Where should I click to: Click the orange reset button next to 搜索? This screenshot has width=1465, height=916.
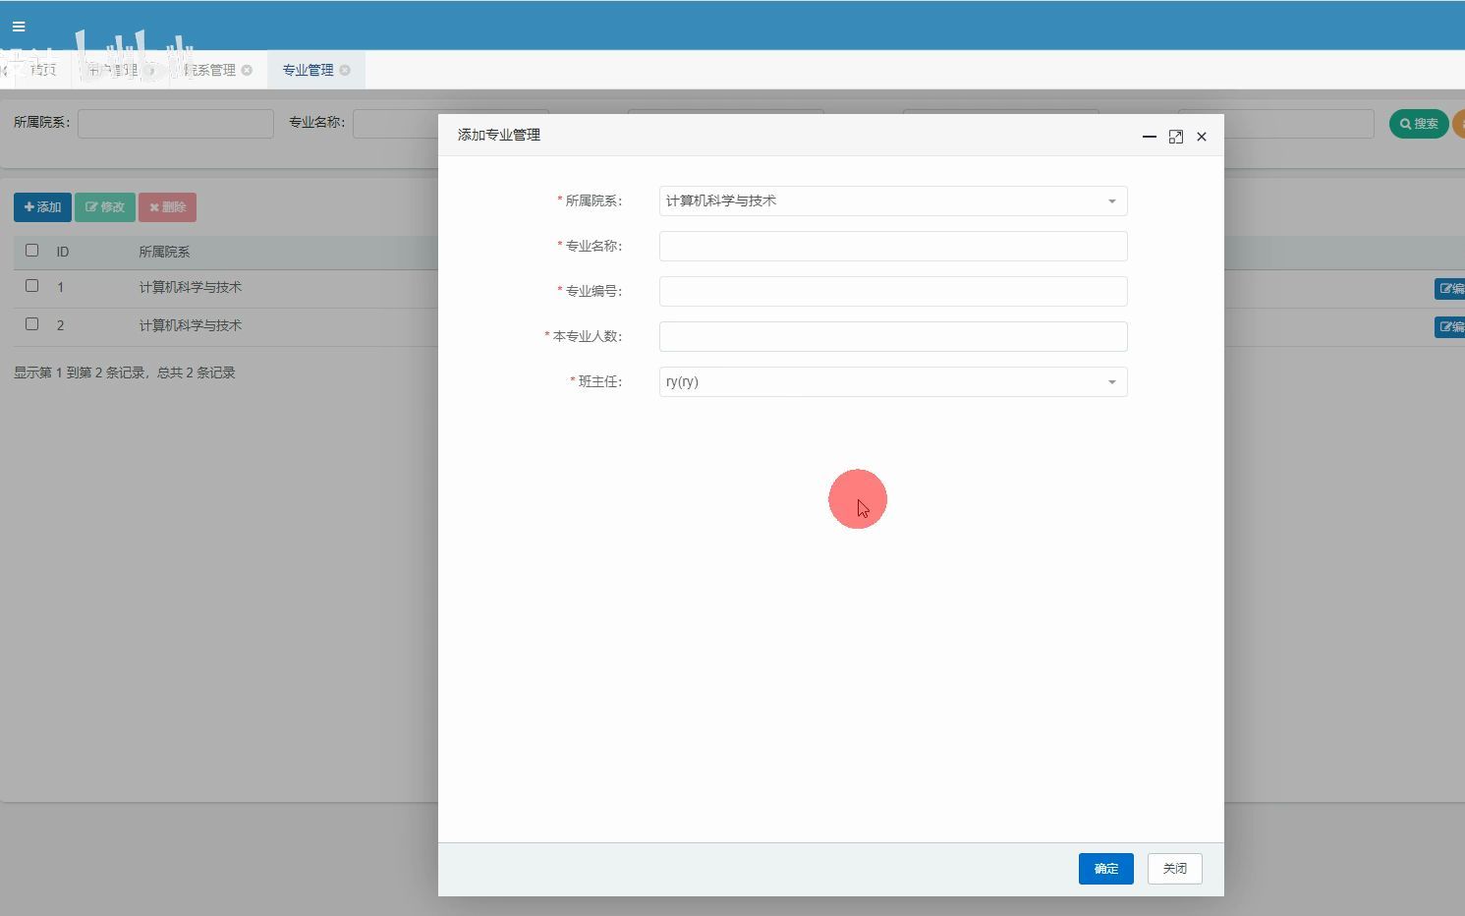(x=1459, y=123)
